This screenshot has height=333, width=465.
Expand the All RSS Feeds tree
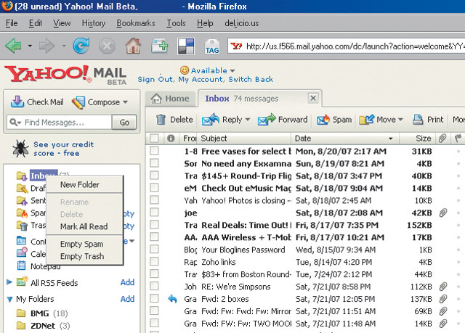(9, 281)
